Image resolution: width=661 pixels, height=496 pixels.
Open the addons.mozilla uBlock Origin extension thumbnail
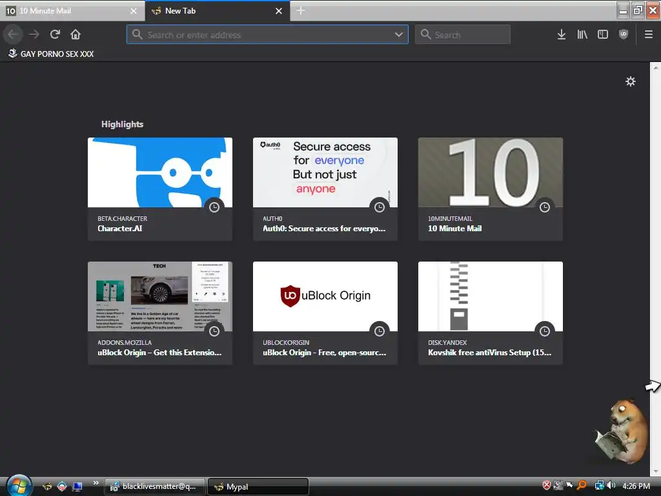160,296
